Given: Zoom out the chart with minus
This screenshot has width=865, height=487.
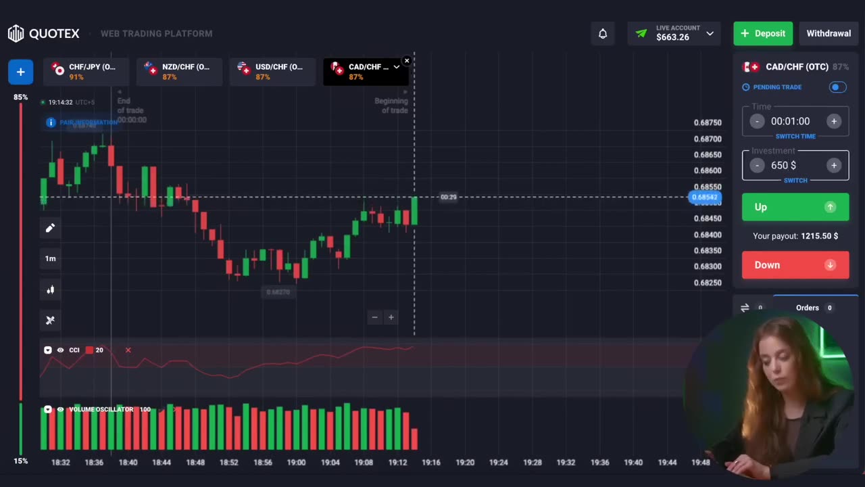Looking at the screenshot, I should (375, 317).
